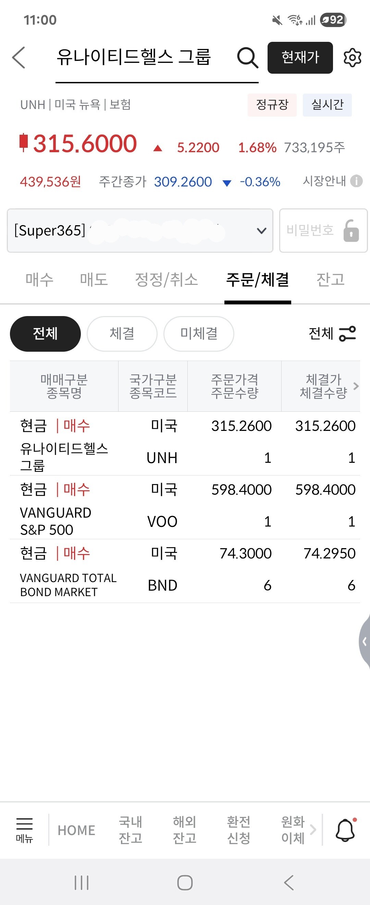Viewport: 370px width, 905px height.
Task: Open 해외잔고 in bottom bar
Action: [184, 830]
